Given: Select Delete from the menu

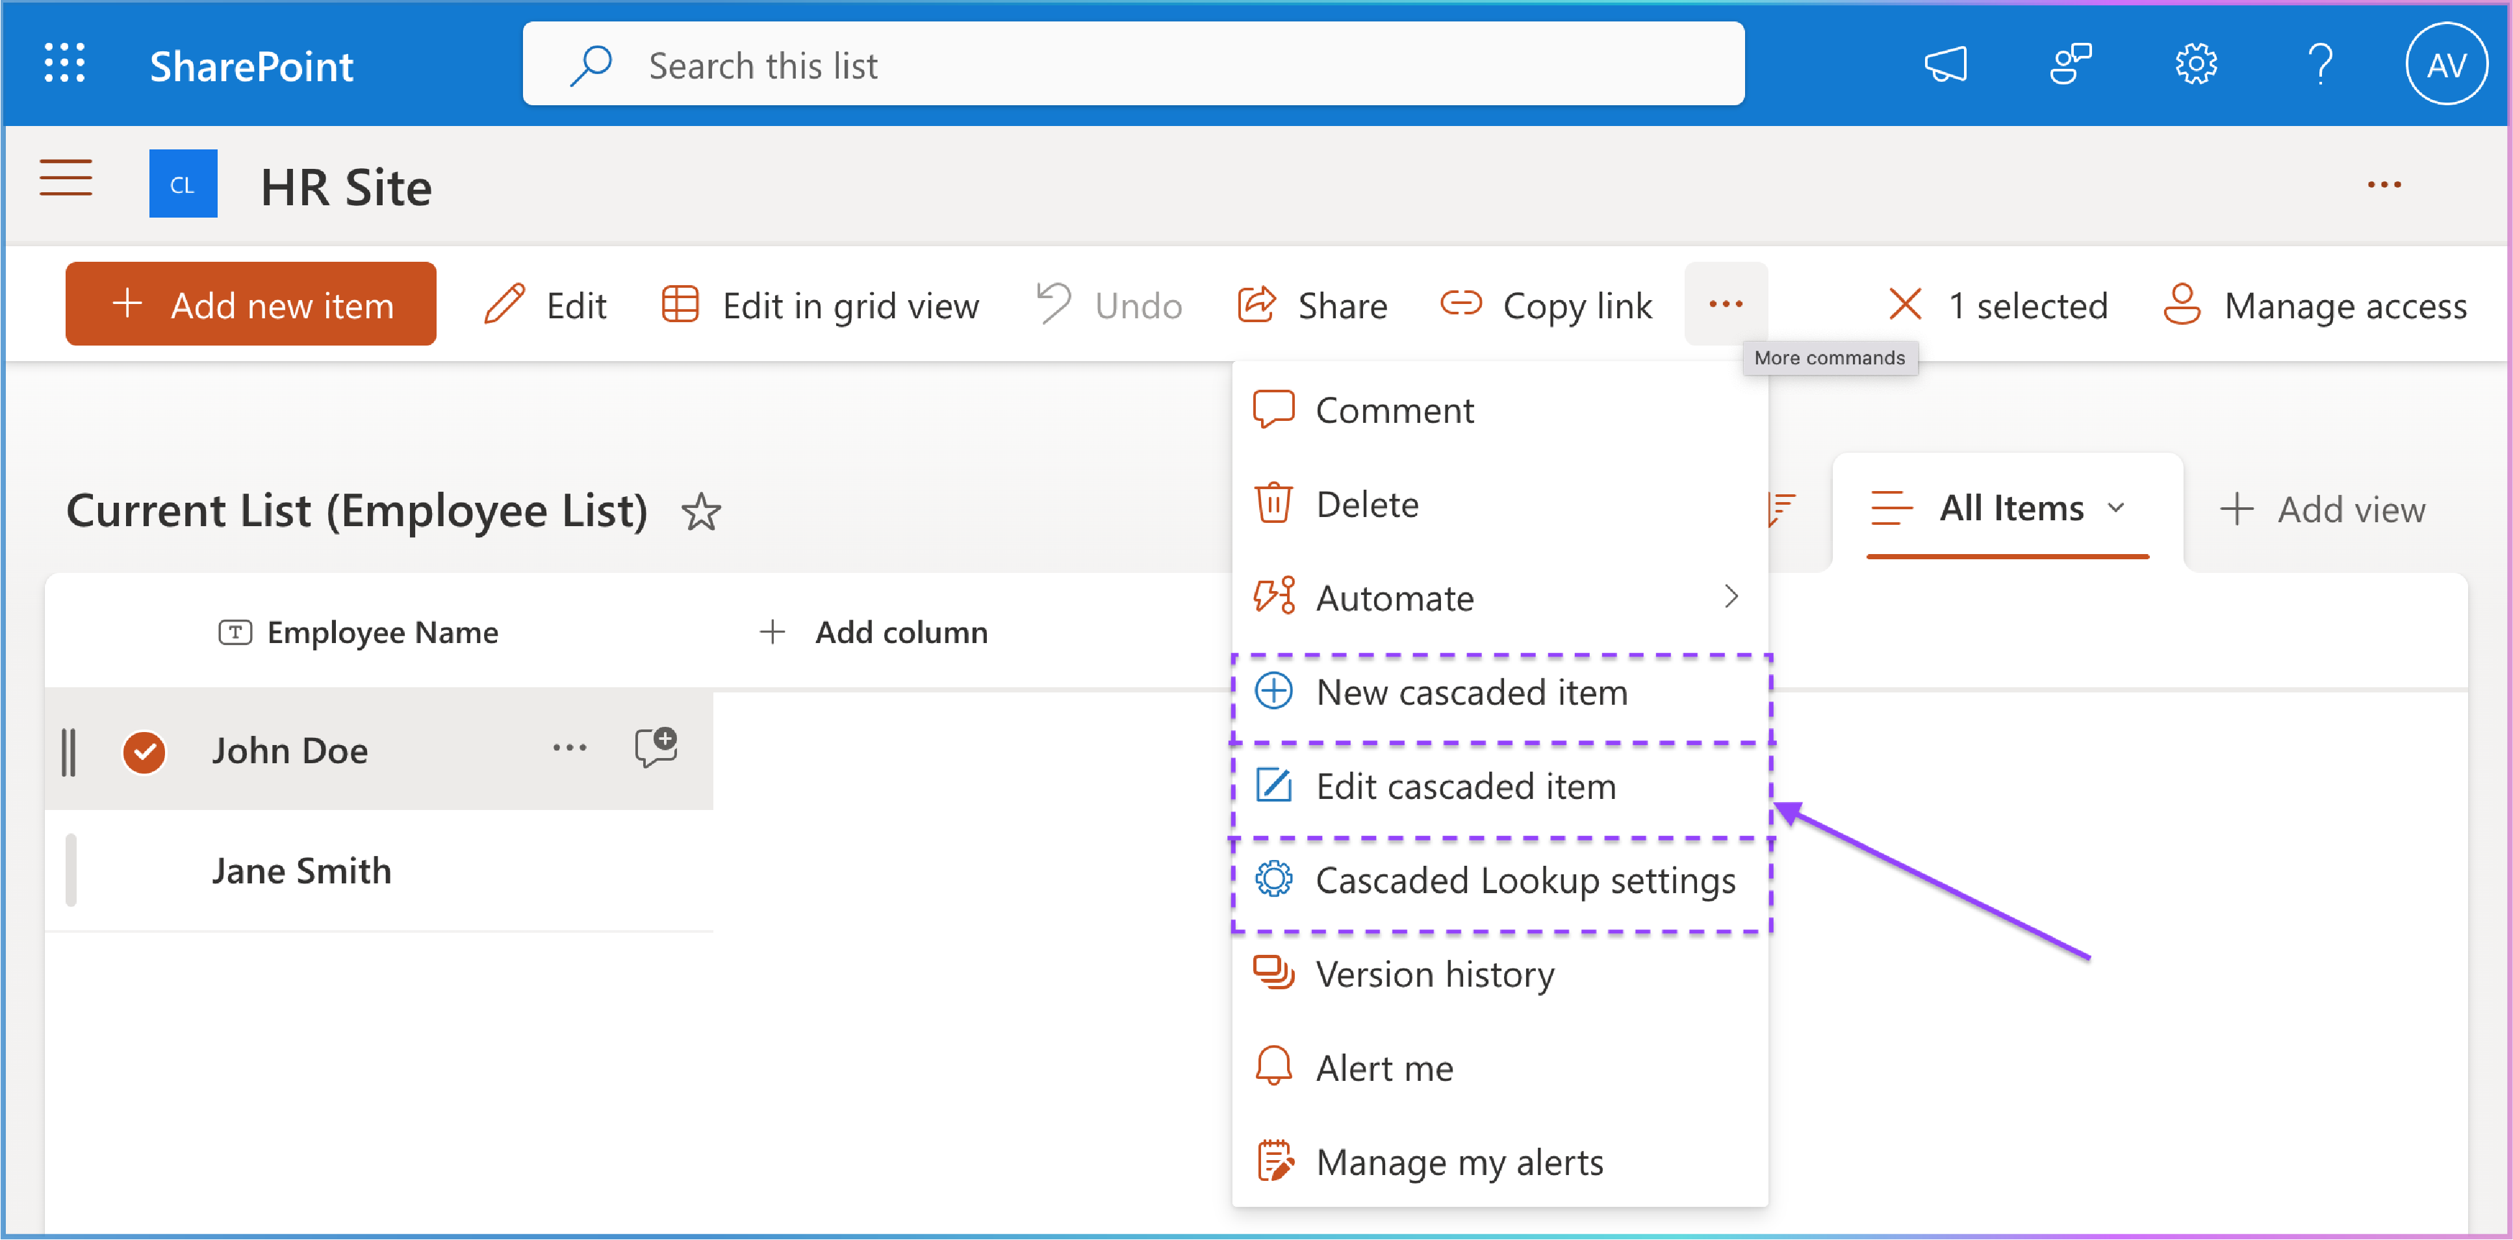Looking at the screenshot, I should (x=1499, y=505).
